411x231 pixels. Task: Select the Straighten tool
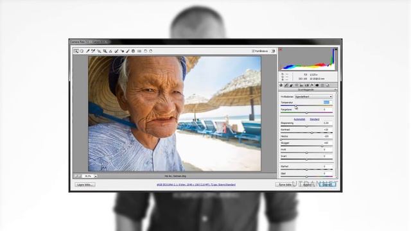pos(110,51)
